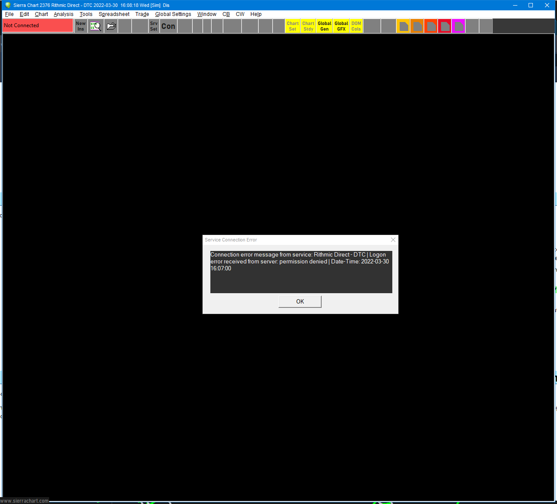The width and height of the screenshot is (557, 504).
Task: Click the orange-red page icon in toolbar
Action: [x=431, y=26]
